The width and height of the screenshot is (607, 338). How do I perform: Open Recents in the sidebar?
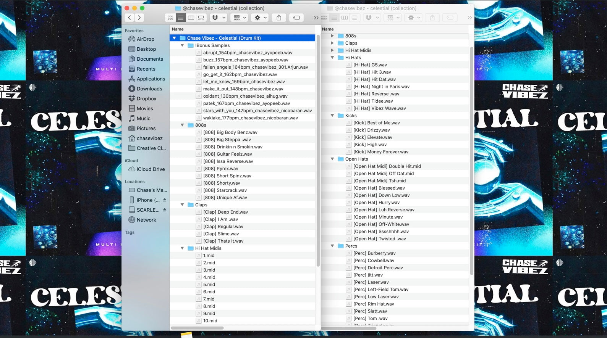click(x=146, y=69)
